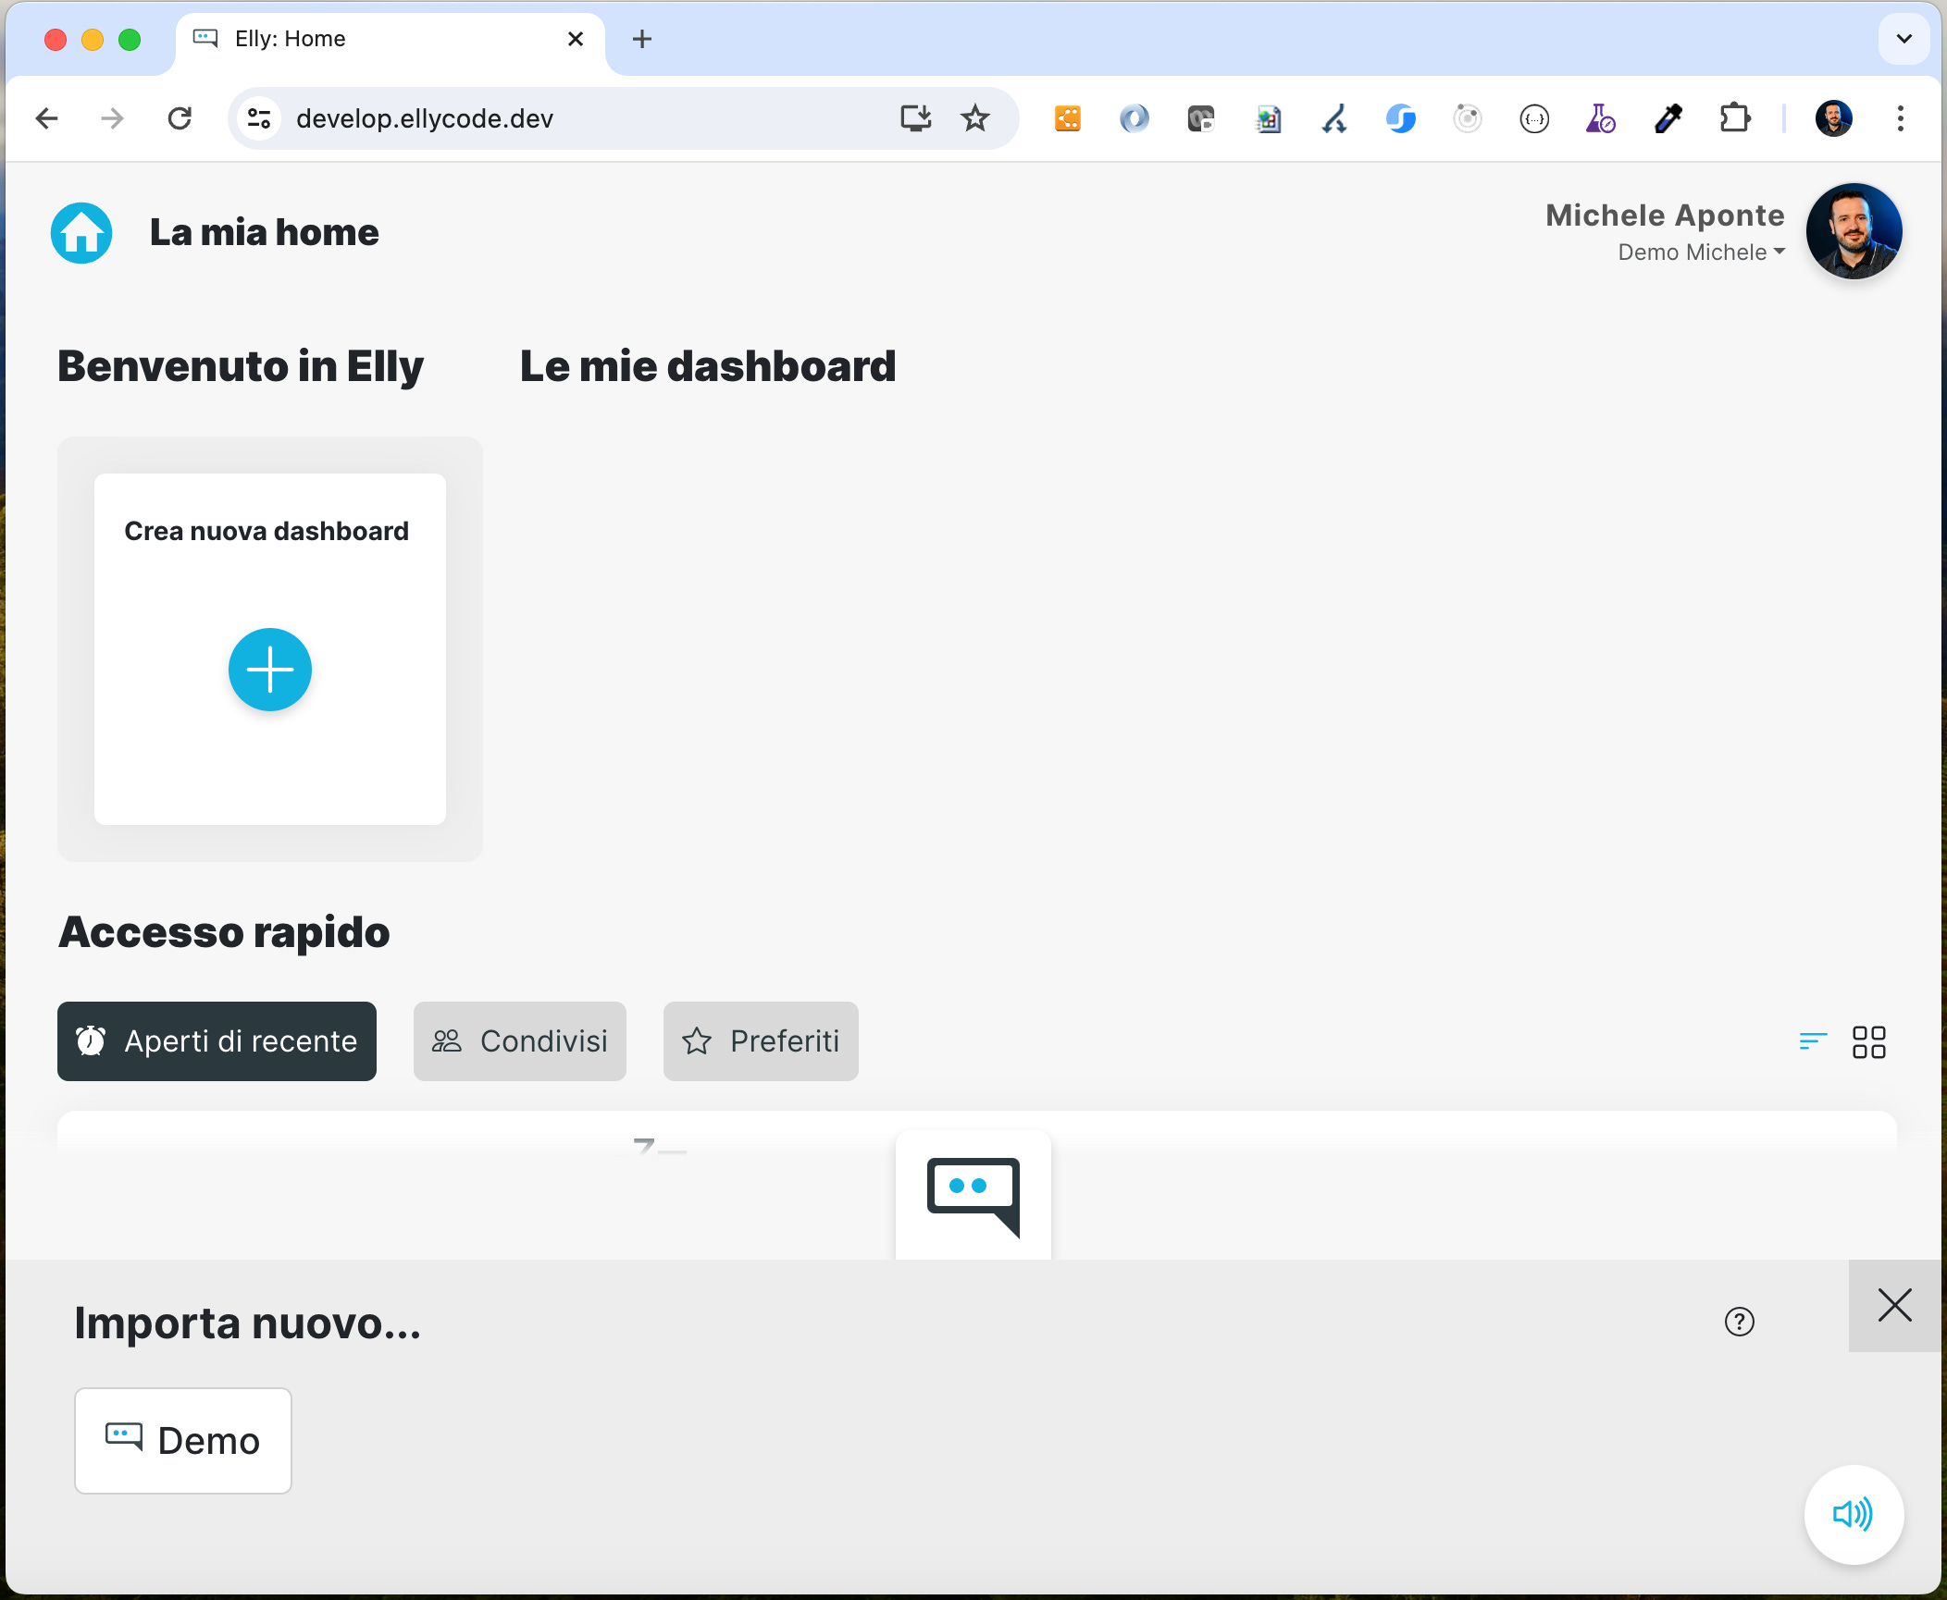Image resolution: width=1947 pixels, height=1600 pixels.
Task: Open Chrome three-dot menu
Action: point(1901,118)
